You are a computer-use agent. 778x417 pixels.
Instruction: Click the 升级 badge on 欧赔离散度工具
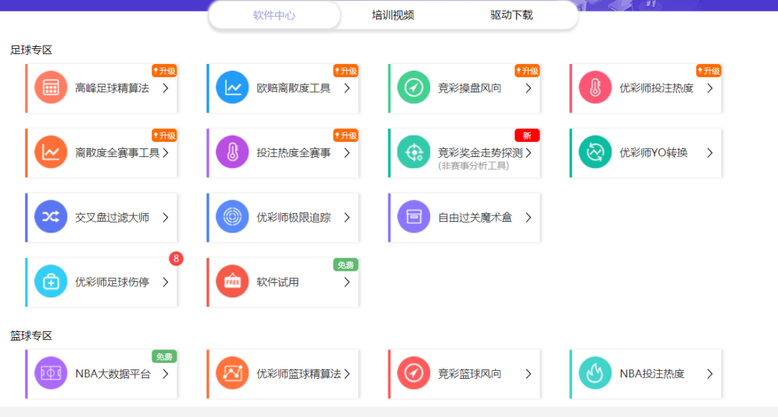[x=346, y=71]
